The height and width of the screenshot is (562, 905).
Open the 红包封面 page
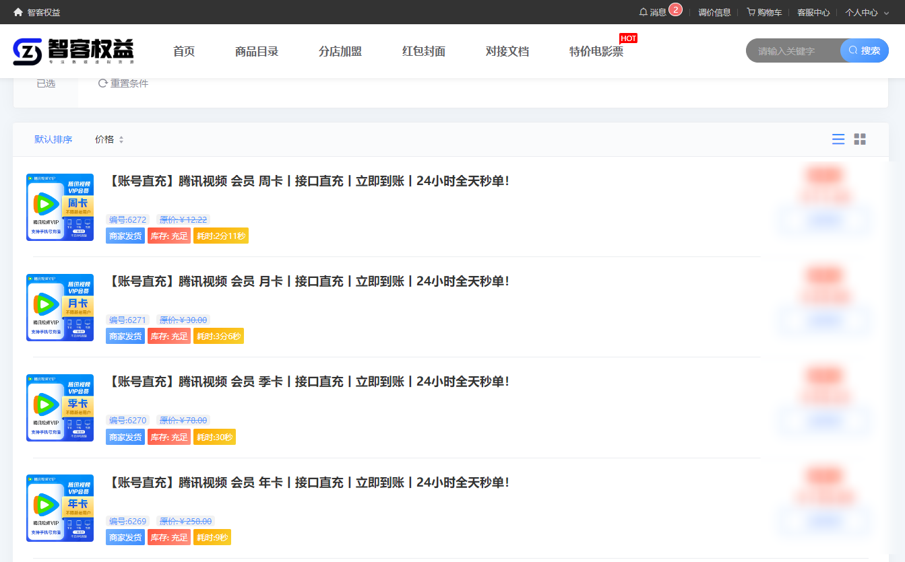pos(424,51)
